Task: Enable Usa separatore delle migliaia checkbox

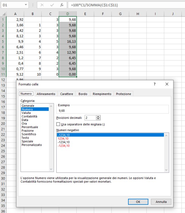Action: (58, 124)
